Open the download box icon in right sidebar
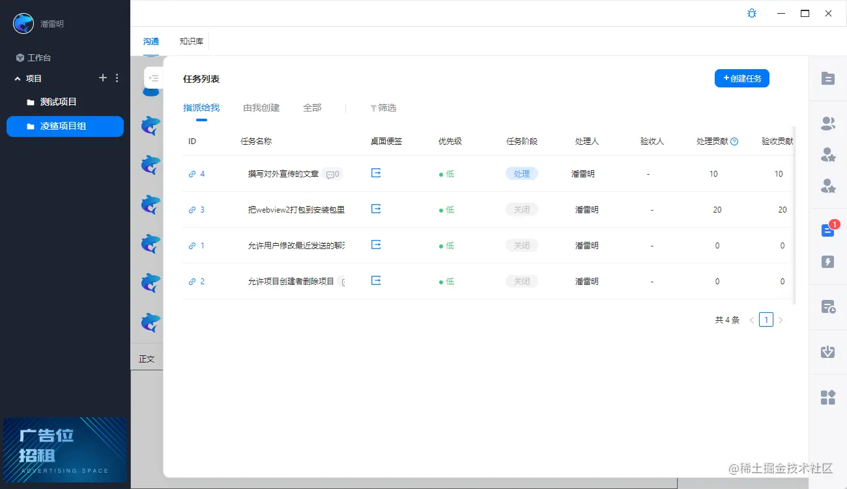This screenshot has height=489, width=847. pyautogui.click(x=828, y=352)
